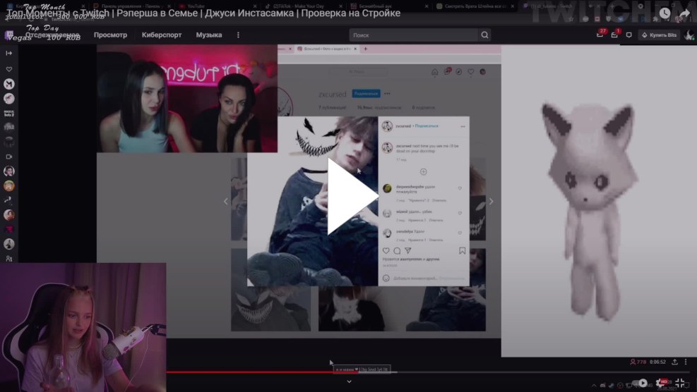This screenshot has width=697, height=392.
Task: Click the magnifier search button in Twitch
Action: pos(484,35)
